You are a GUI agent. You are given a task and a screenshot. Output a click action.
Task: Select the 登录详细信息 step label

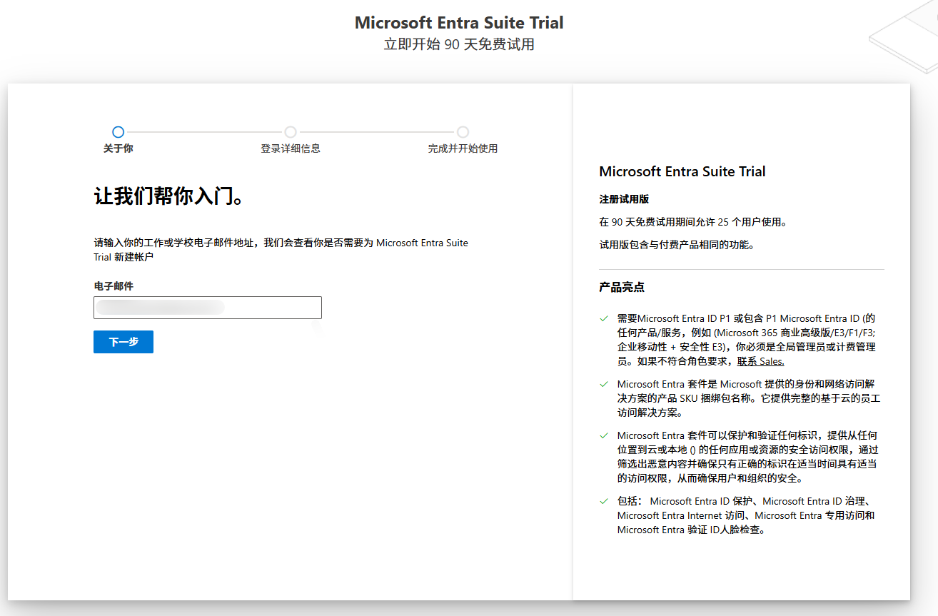click(291, 148)
